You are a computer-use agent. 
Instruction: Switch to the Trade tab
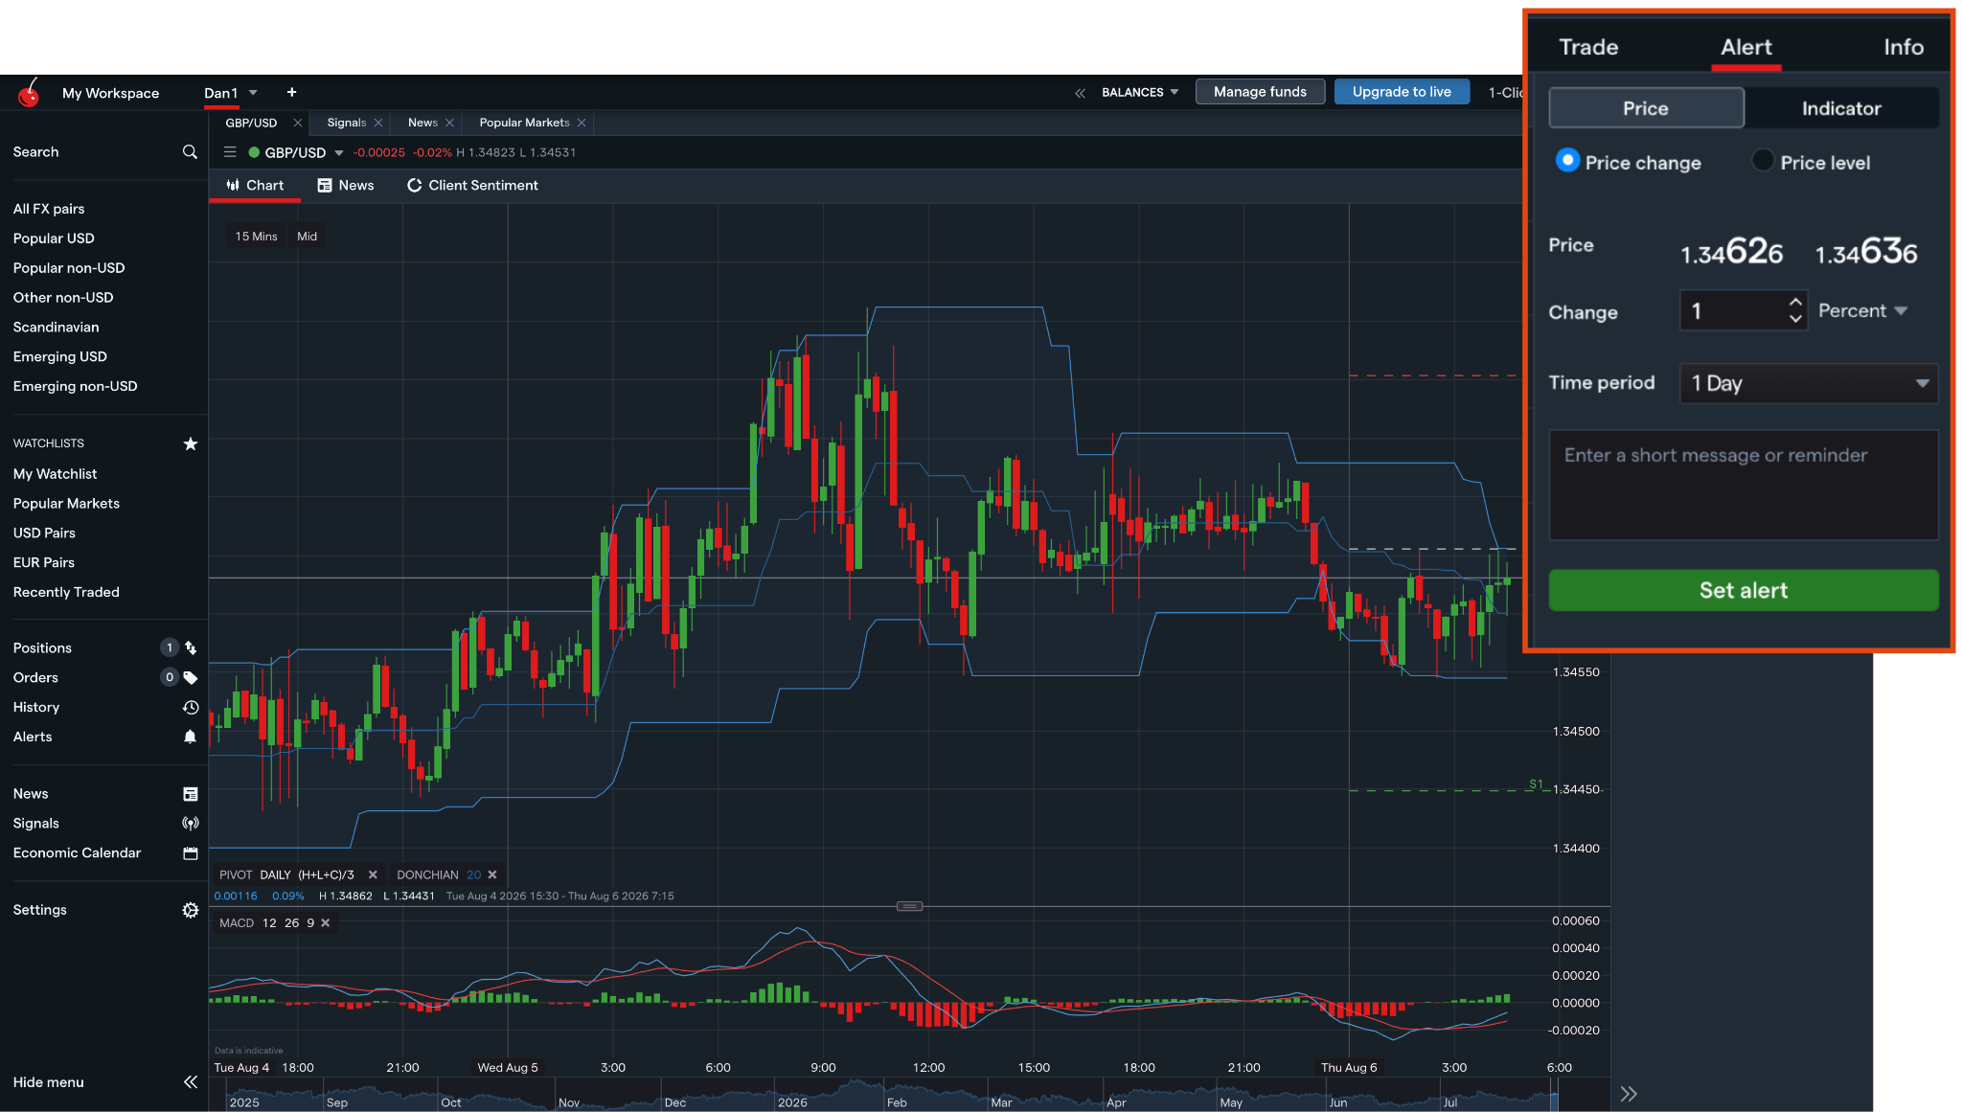[1588, 47]
